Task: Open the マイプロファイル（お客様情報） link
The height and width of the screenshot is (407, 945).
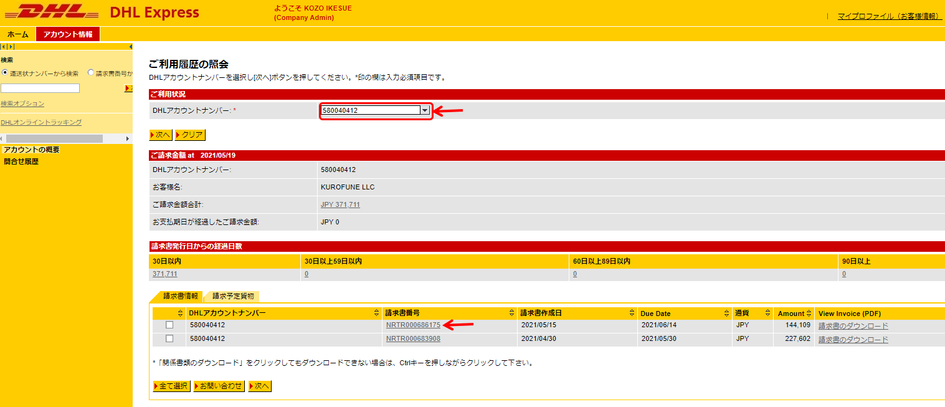Action: coord(889,16)
